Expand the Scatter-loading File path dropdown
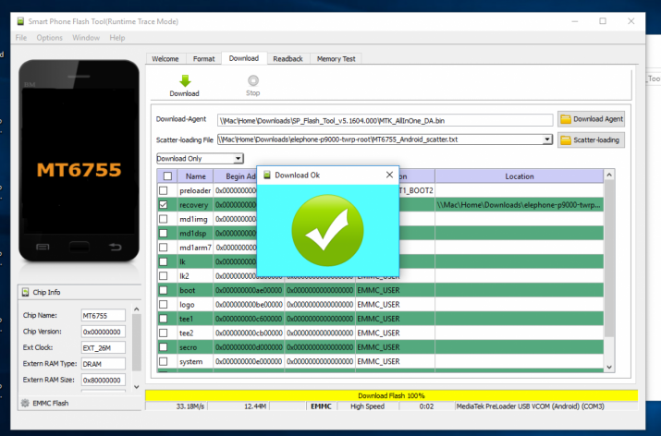Image resolution: width=661 pixels, height=436 pixels. pos(547,139)
